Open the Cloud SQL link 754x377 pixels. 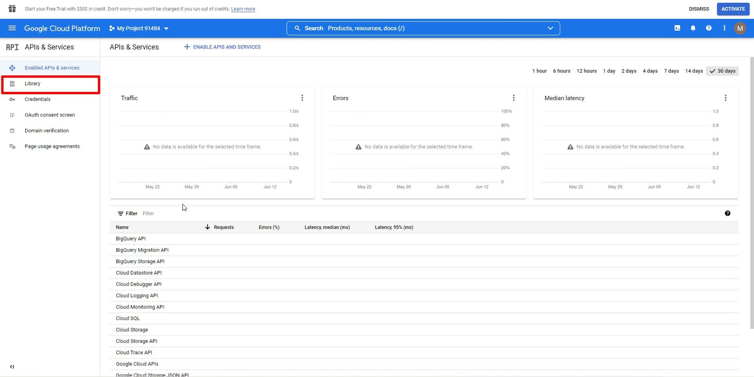click(128, 318)
